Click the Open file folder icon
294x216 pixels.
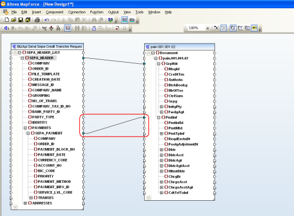14,20
